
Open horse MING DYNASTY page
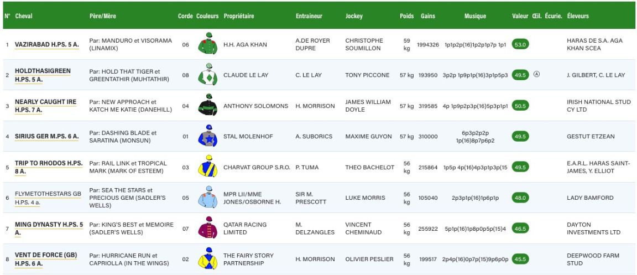click(x=49, y=229)
